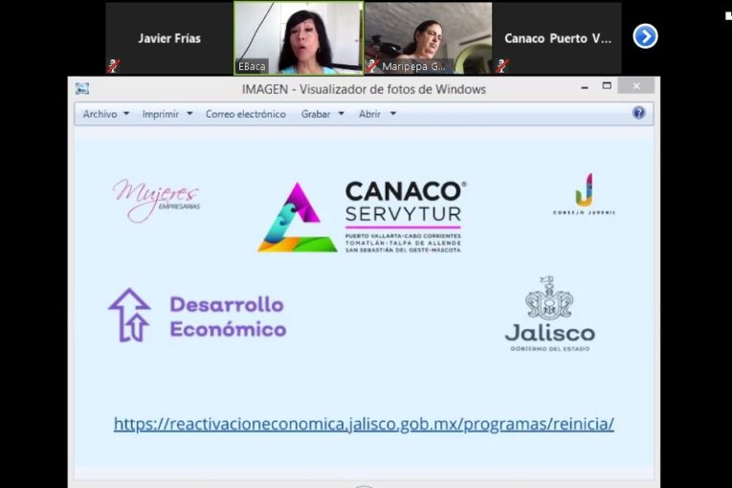Click muted microphone icon on Javier Frías tile

pos(114,66)
